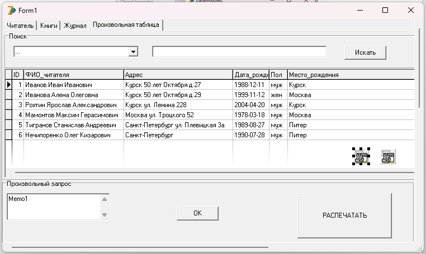Screen dimensions: 426x254
Task: Click birth date 1990-07-28
Action: 251,135
